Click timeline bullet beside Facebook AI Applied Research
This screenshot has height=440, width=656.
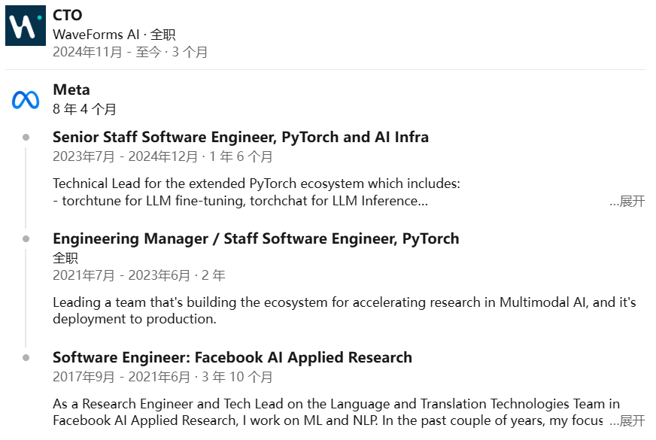click(x=26, y=357)
